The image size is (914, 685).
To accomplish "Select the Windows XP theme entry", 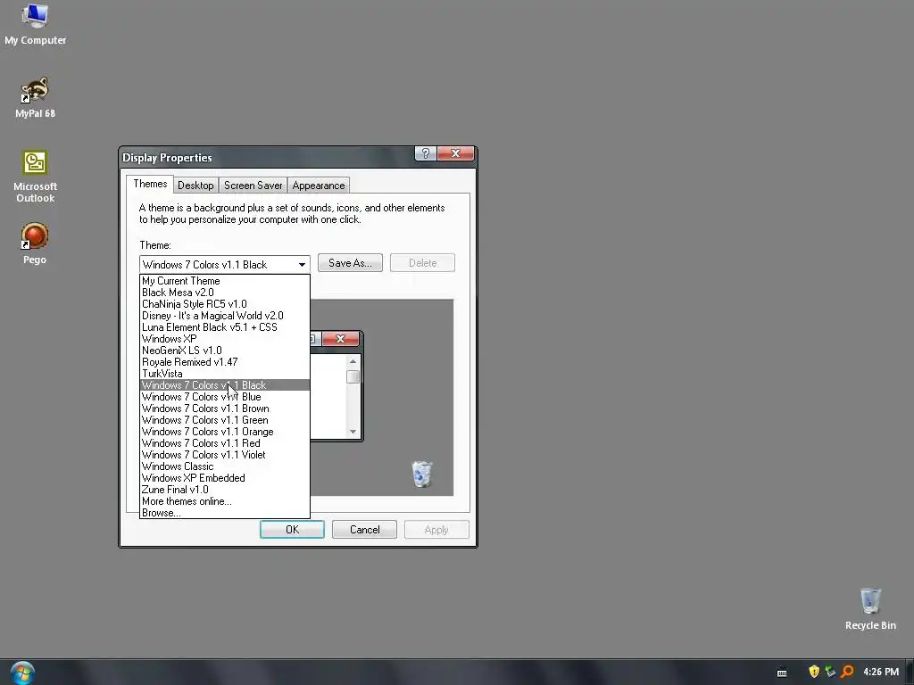I will (x=225, y=339).
